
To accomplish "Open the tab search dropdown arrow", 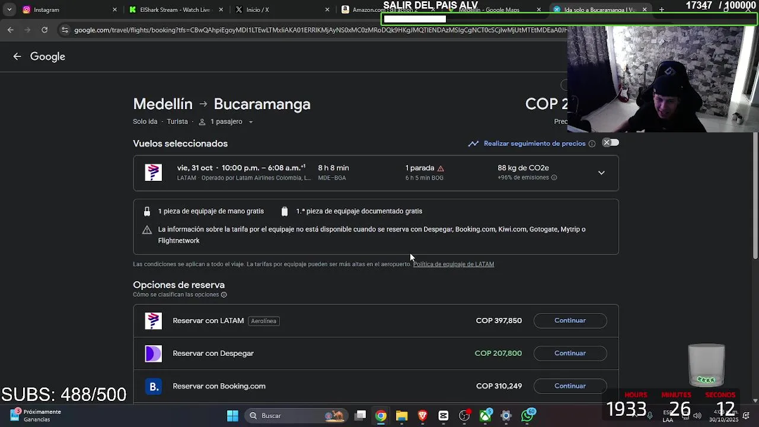I will (9, 9).
